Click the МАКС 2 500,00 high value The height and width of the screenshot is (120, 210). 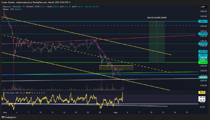point(53,7)
